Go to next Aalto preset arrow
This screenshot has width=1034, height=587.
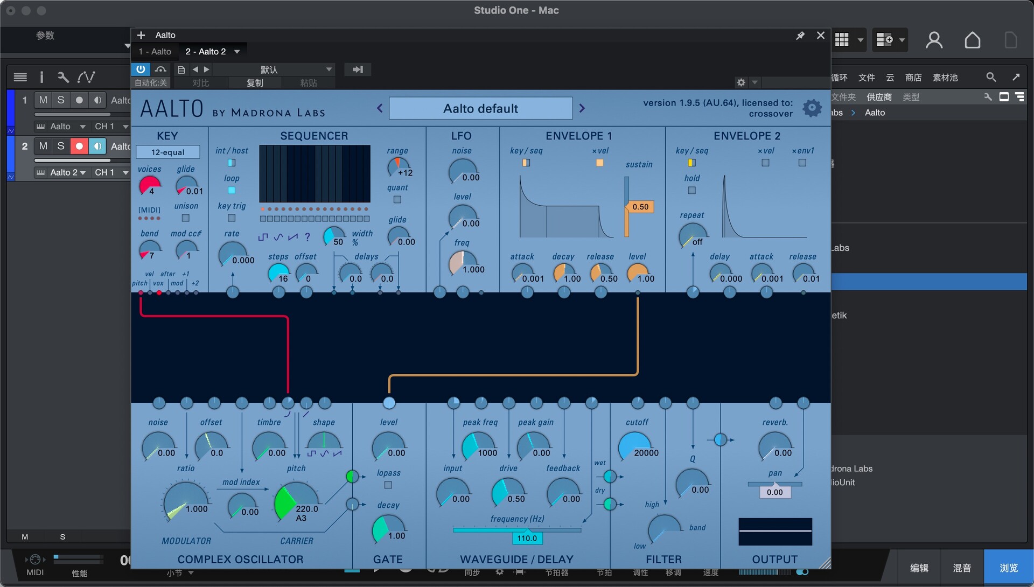click(x=582, y=108)
